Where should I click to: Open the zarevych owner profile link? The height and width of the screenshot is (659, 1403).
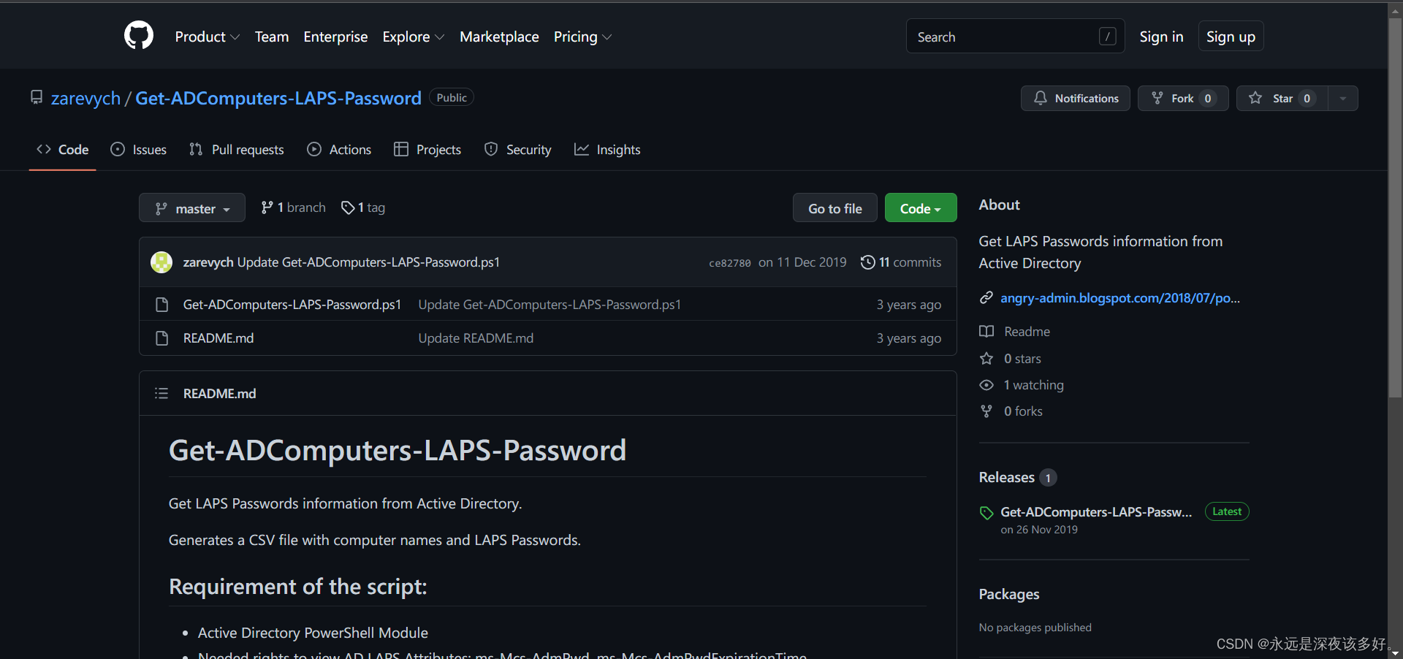(x=85, y=98)
